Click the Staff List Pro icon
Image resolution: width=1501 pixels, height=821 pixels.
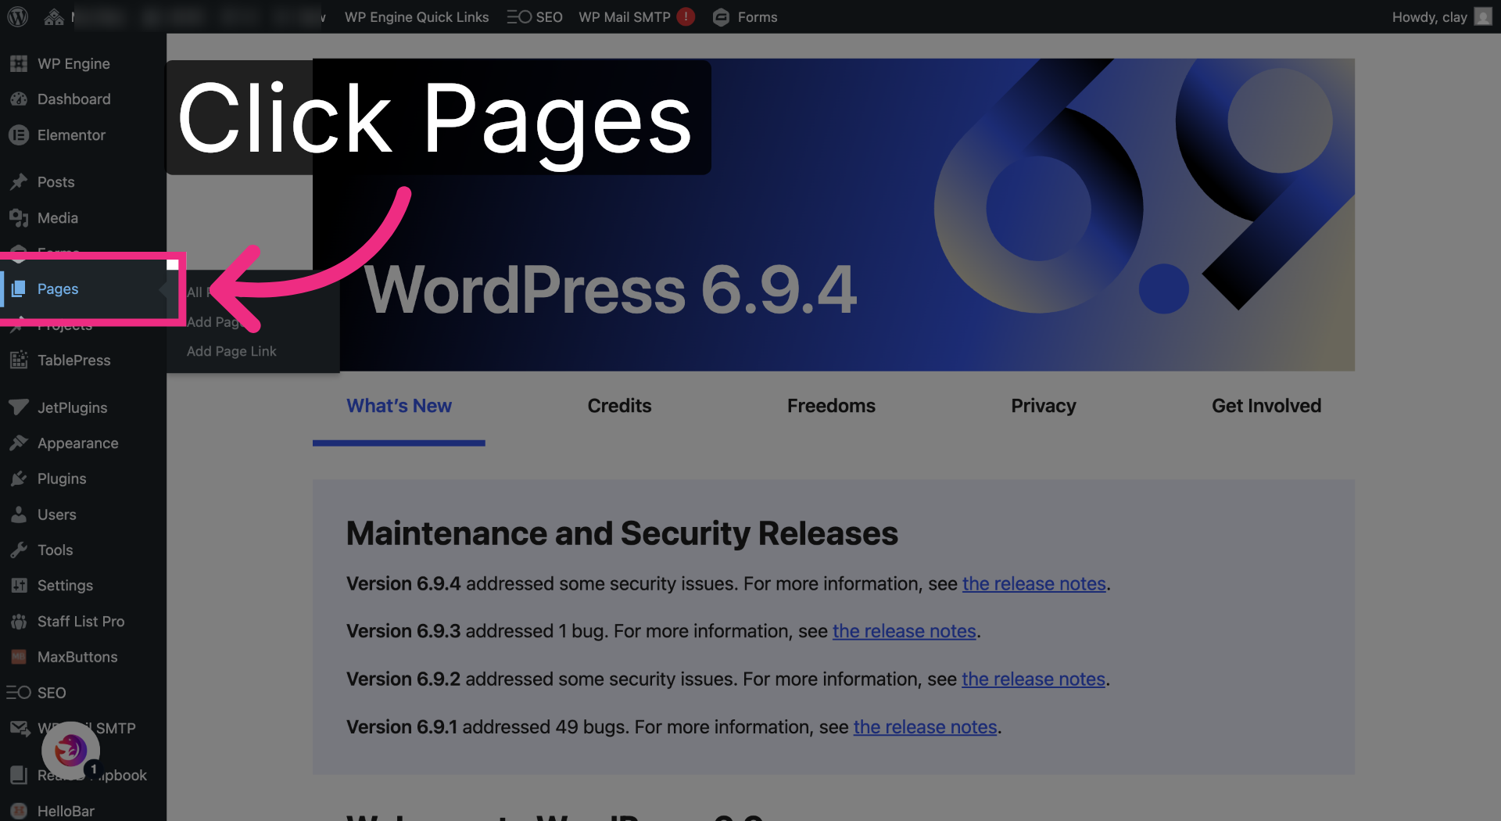point(19,622)
